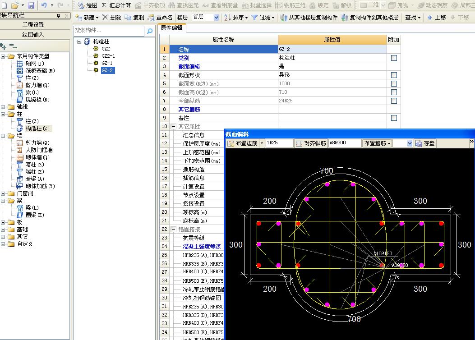
Task: Toggle the 附加 checkbox for 类别 row
Action: [394, 58]
